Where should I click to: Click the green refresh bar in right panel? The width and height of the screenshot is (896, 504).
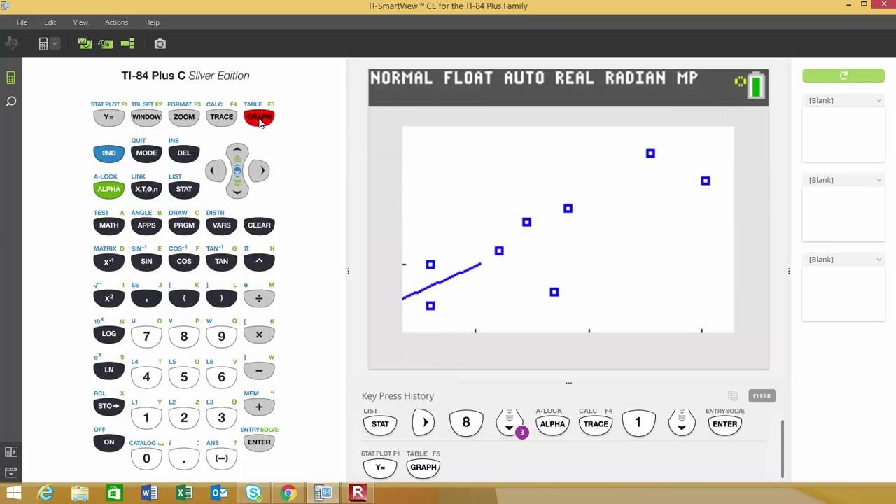843,76
